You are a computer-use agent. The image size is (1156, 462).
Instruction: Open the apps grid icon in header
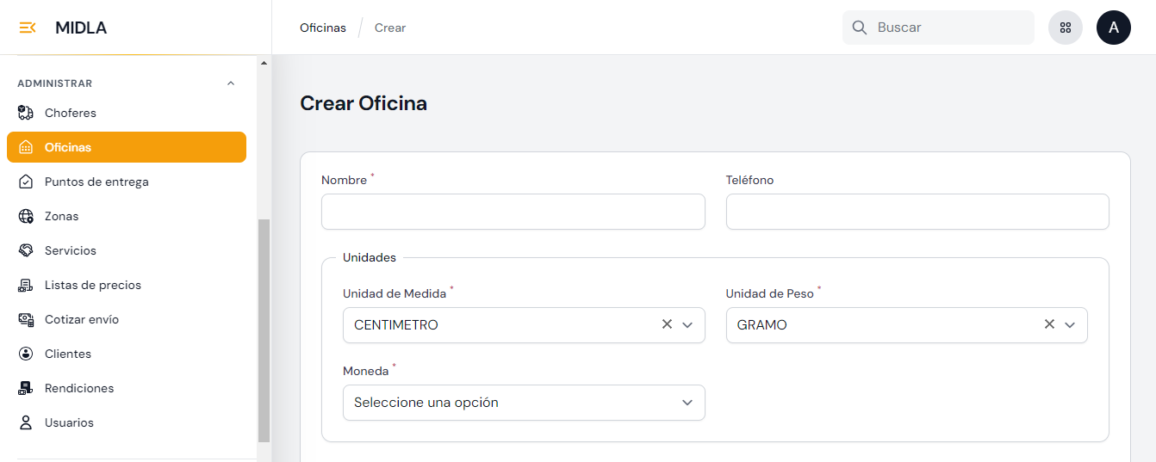pos(1066,28)
